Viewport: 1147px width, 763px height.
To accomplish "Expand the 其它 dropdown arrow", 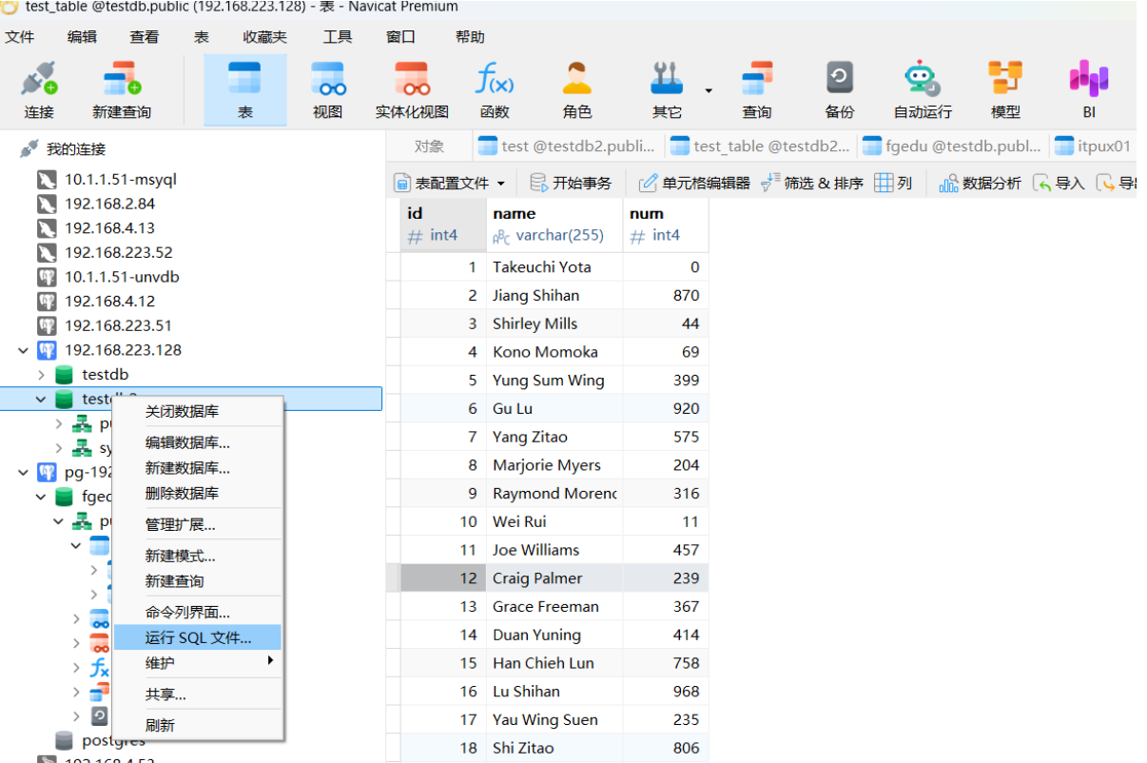I will coord(709,90).
